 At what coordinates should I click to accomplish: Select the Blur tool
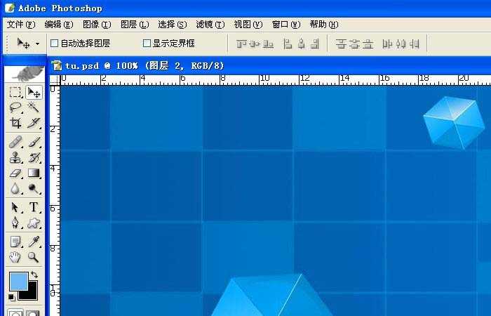[x=15, y=188]
